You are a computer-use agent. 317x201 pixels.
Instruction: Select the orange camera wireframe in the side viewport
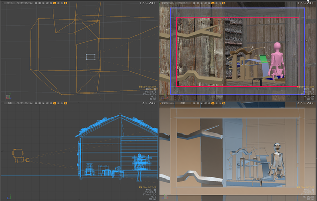(x=20, y=156)
